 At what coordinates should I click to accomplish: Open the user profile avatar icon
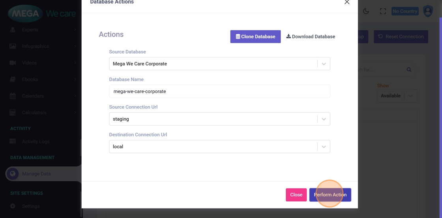[428, 11]
